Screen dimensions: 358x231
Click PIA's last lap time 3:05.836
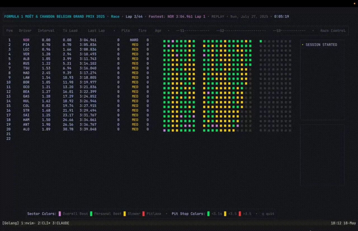(88, 45)
